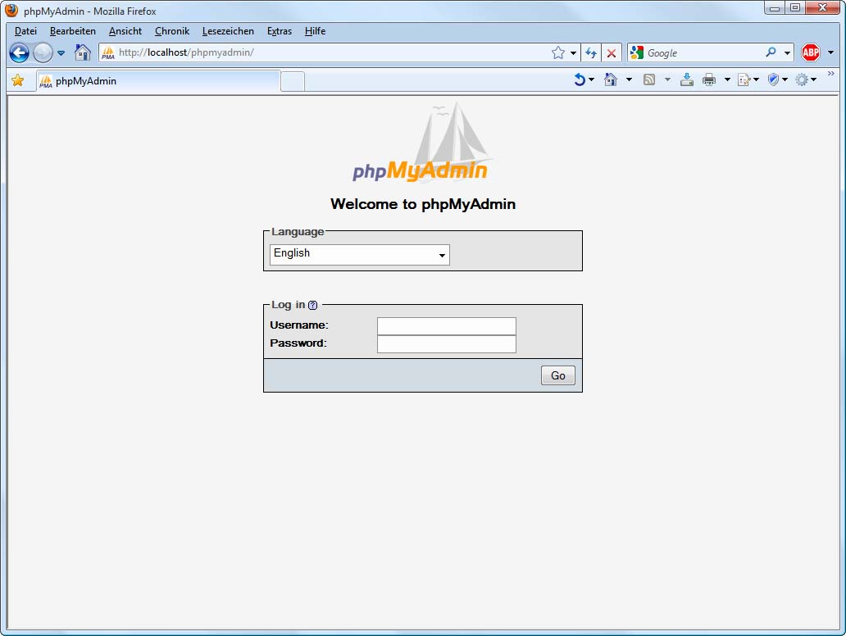Maximize the Firefox window
This screenshot has width=846, height=636.
tap(795, 7)
